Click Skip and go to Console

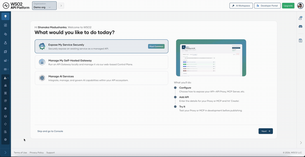50,131
